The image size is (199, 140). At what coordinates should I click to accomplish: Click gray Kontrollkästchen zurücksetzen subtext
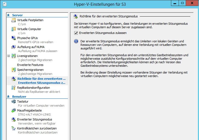click(38, 132)
